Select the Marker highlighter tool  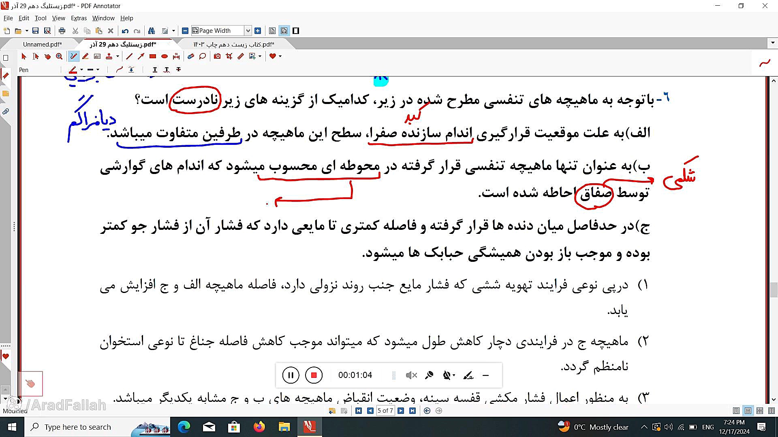85,56
